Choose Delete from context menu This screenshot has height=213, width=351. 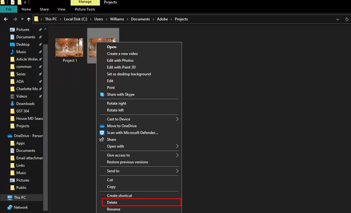point(141,203)
